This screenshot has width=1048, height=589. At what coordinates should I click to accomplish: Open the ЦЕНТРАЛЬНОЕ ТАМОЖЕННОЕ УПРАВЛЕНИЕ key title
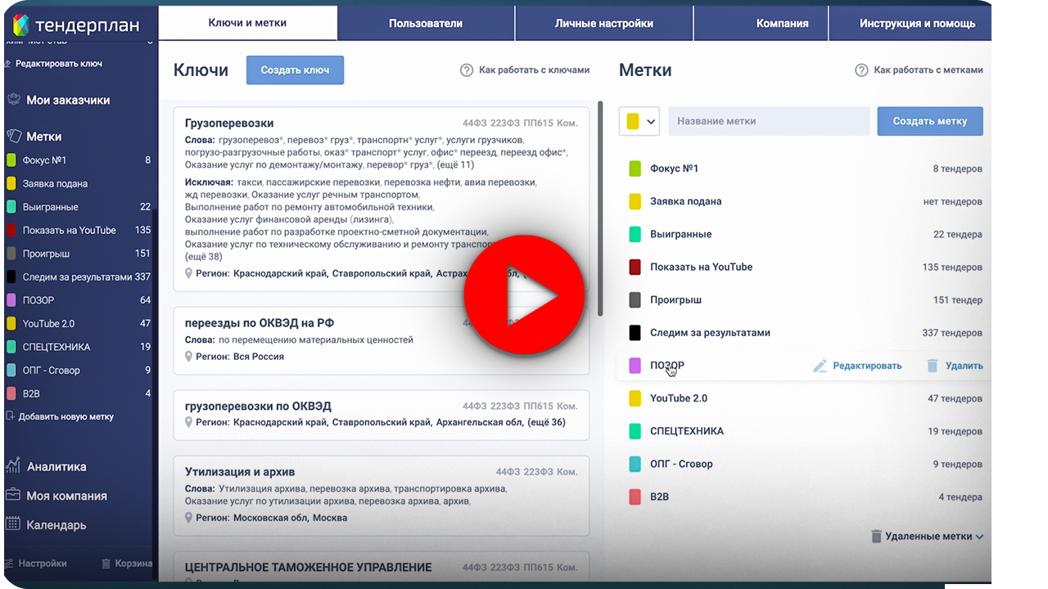pos(308,567)
